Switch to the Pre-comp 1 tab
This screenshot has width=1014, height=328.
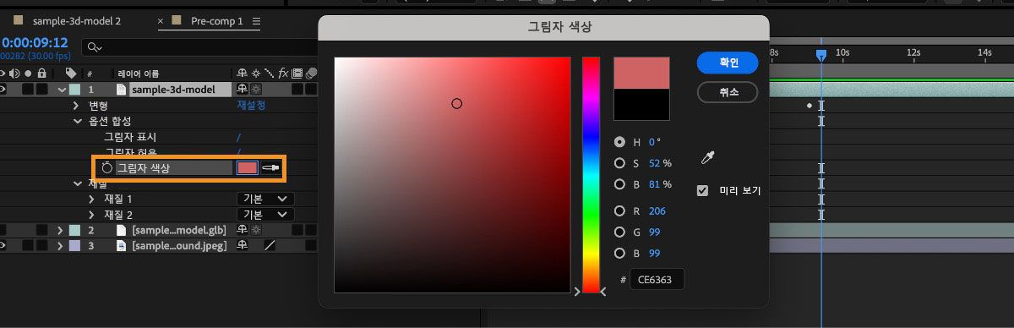216,20
